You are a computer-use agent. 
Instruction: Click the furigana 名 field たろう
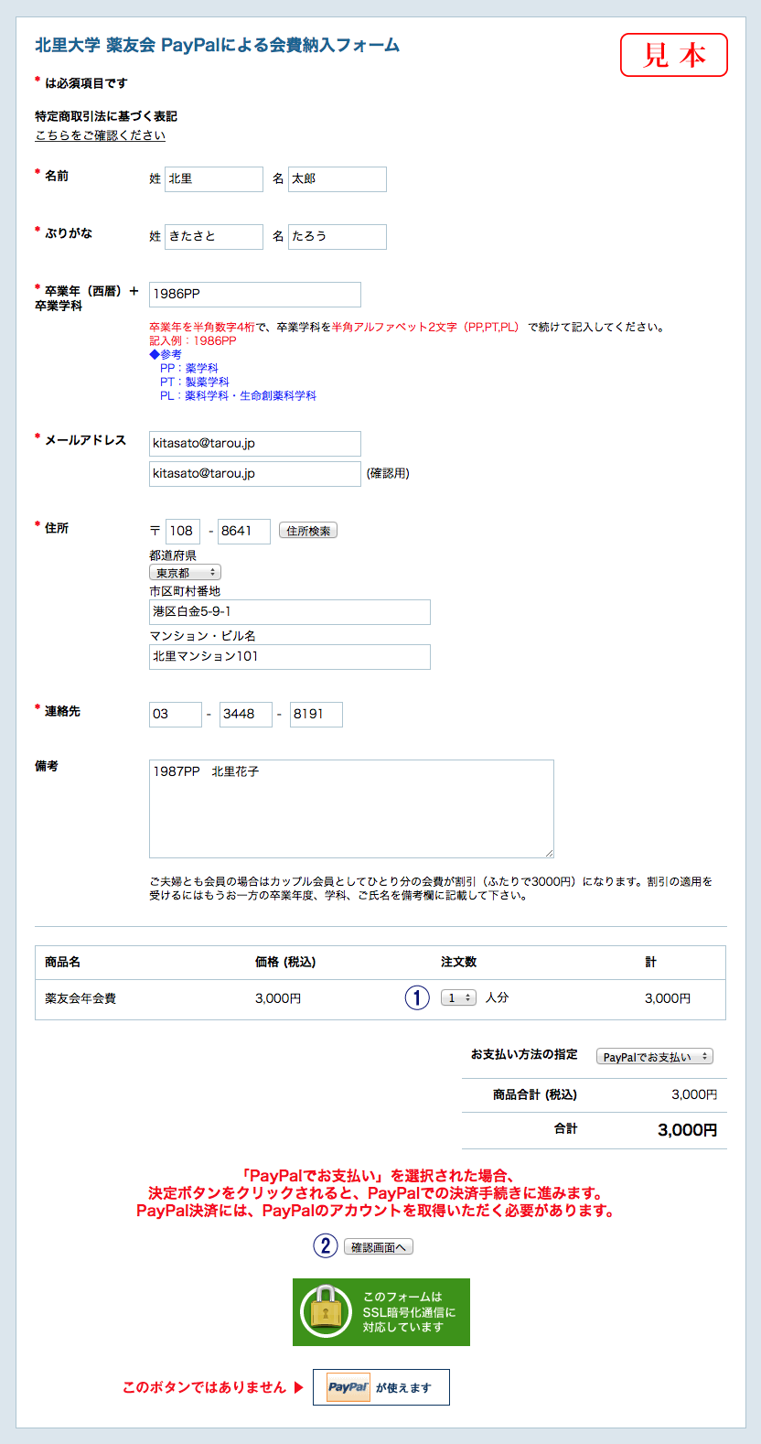[338, 237]
